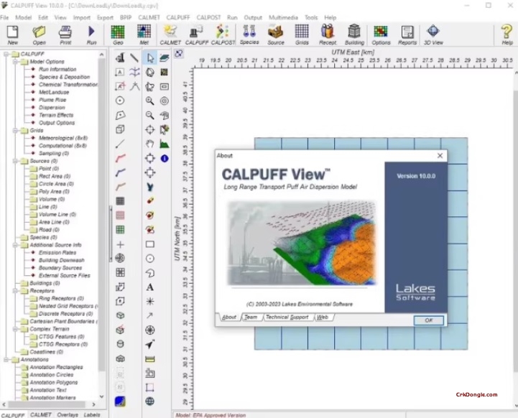Collapse the Sources tree node

(x=15, y=161)
